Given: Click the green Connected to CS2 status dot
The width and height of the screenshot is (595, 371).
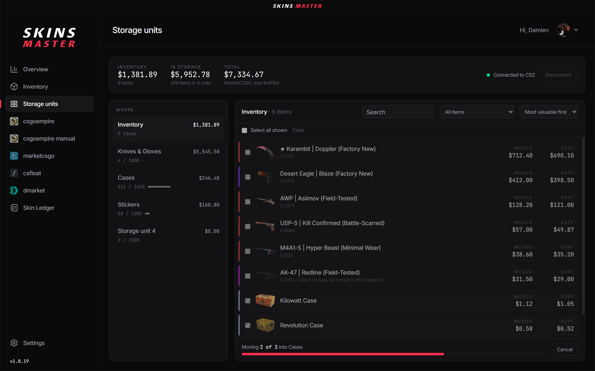Looking at the screenshot, I should coord(488,75).
